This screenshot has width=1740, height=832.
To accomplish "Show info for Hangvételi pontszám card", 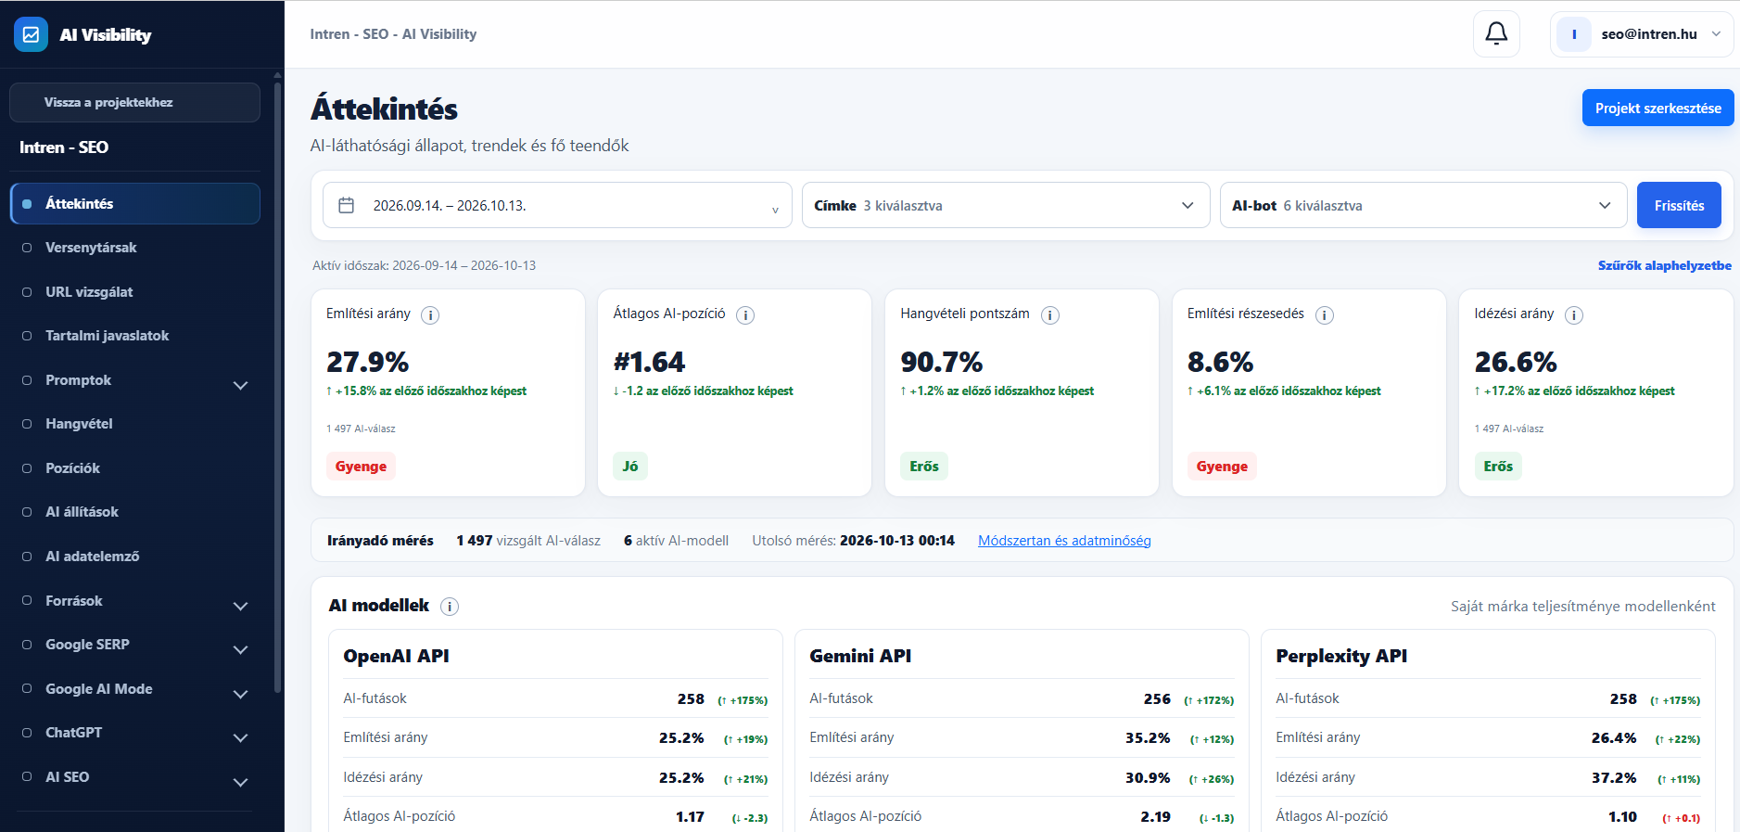I will pyautogui.click(x=1050, y=315).
